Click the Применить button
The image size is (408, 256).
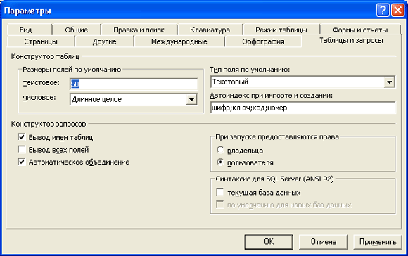(x=378, y=242)
